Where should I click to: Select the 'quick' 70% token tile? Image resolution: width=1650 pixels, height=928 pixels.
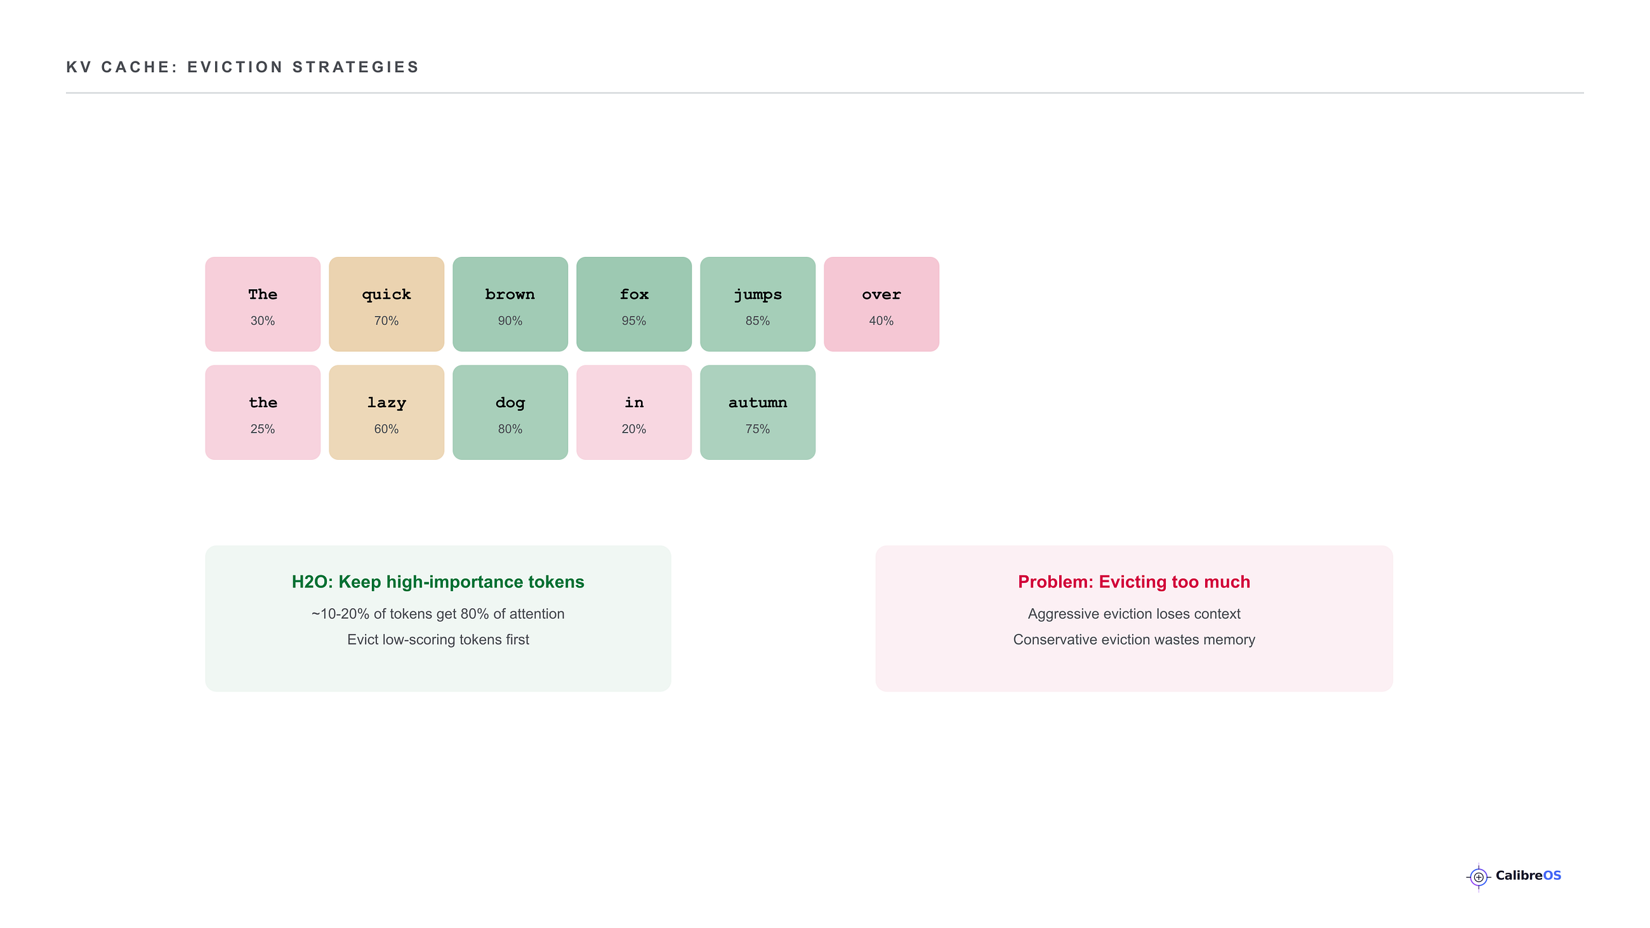pos(386,304)
